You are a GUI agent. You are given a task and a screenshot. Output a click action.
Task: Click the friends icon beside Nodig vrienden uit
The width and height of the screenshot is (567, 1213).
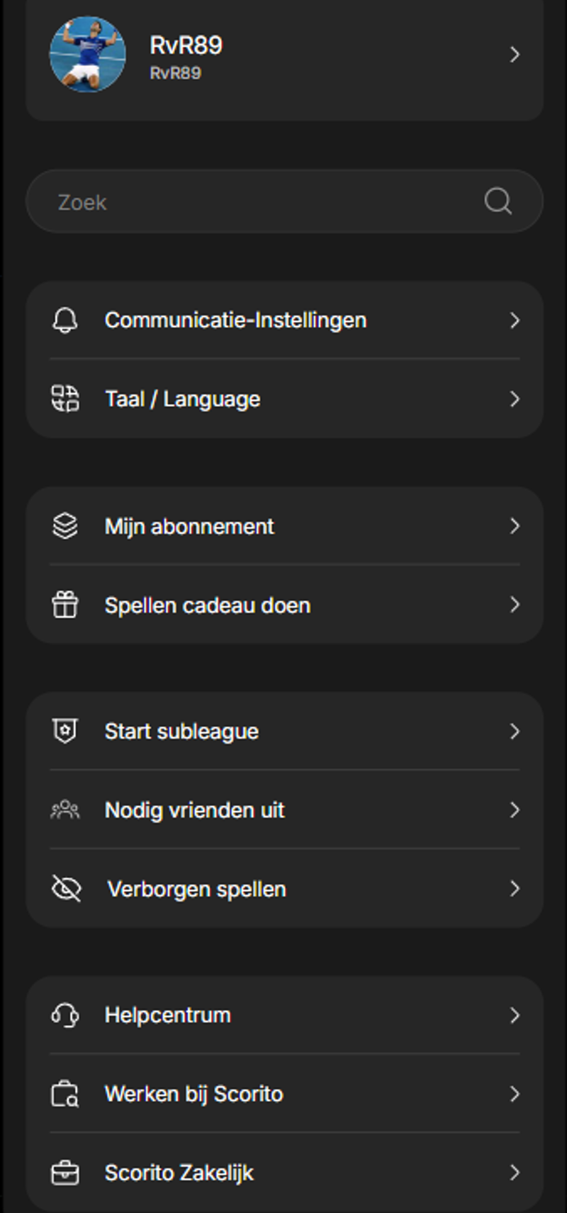[66, 810]
